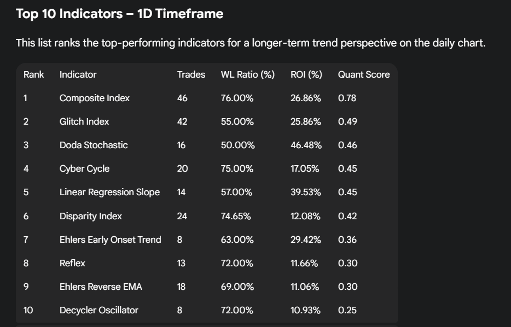This screenshot has width=511, height=327.
Task: Click the Rank column header
Action: point(34,74)
